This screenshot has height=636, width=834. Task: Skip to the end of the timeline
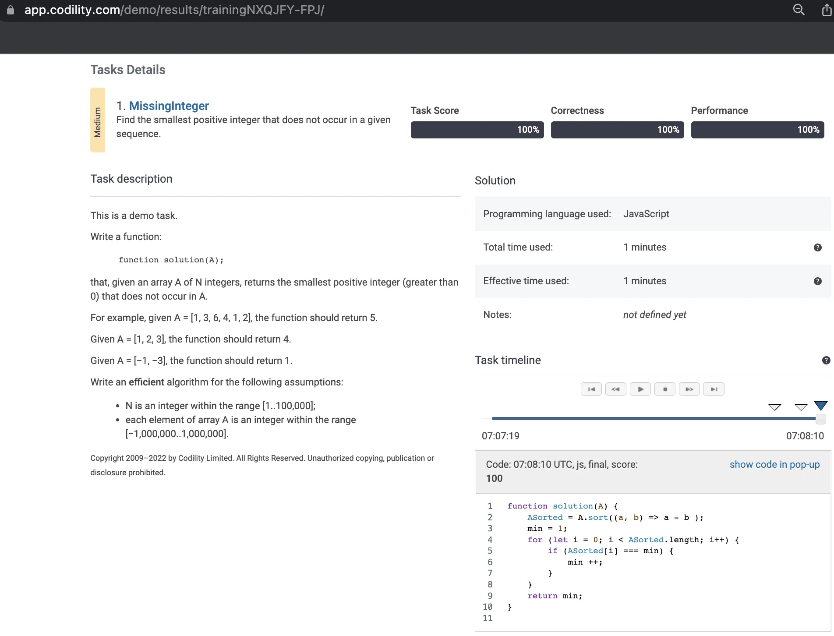[x=714, y=389]
